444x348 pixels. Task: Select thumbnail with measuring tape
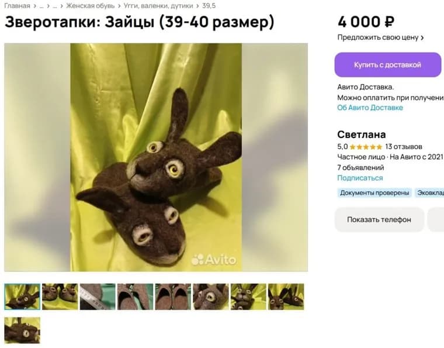98,297
